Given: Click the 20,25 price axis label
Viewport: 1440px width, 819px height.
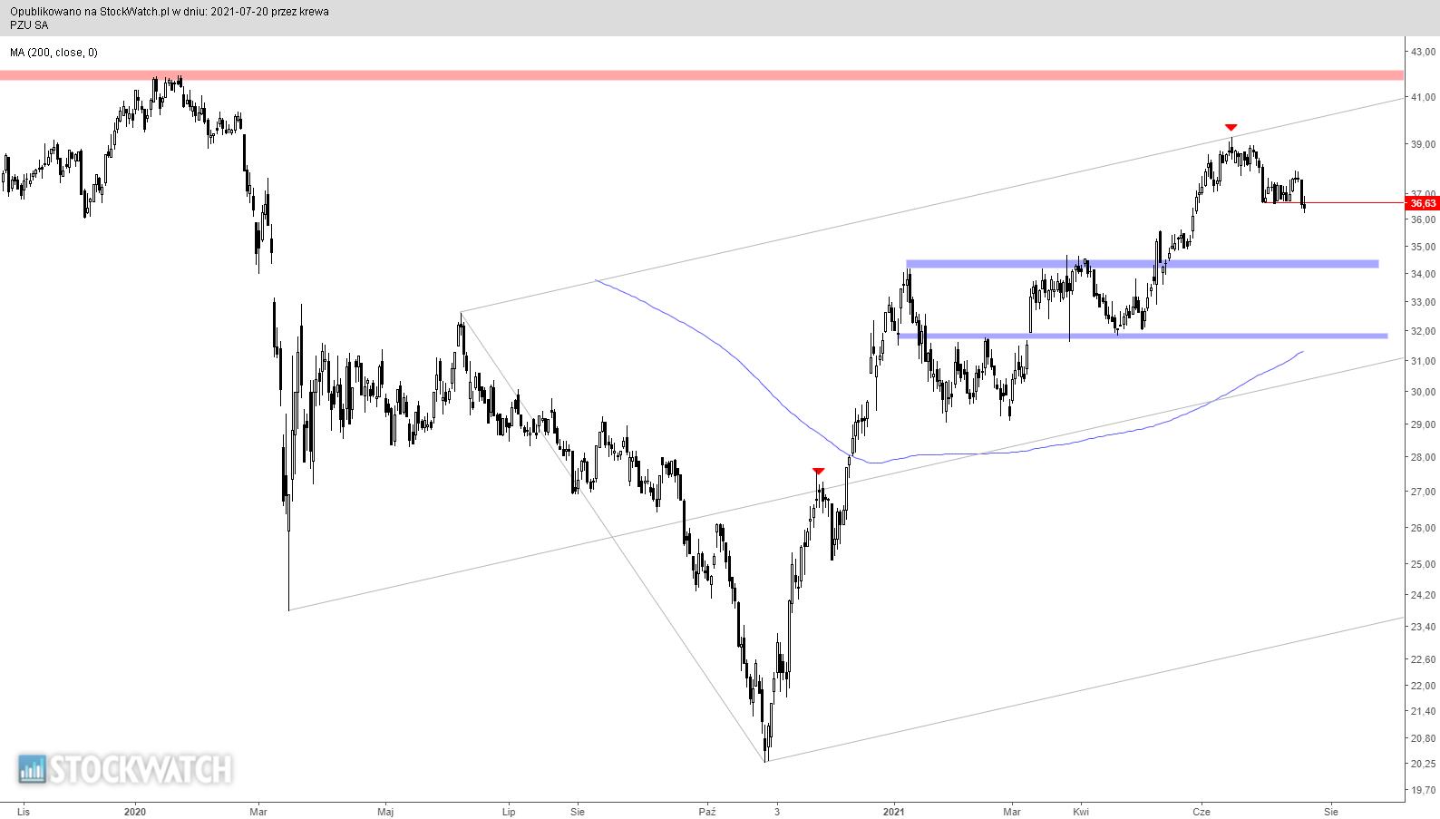Looking at the screenshot, I should click(x=1423, y=764).
